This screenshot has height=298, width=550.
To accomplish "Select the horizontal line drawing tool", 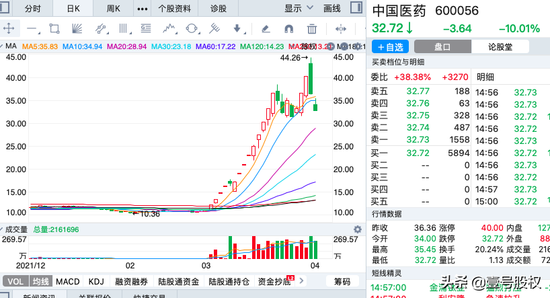I will (x=32, y=29).
